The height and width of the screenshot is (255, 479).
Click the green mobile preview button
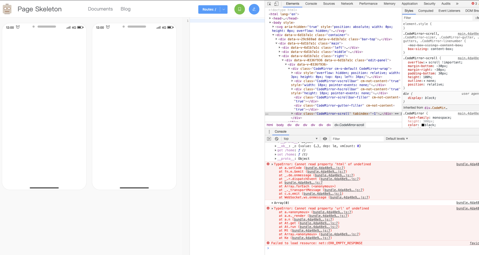click(240, 9)
